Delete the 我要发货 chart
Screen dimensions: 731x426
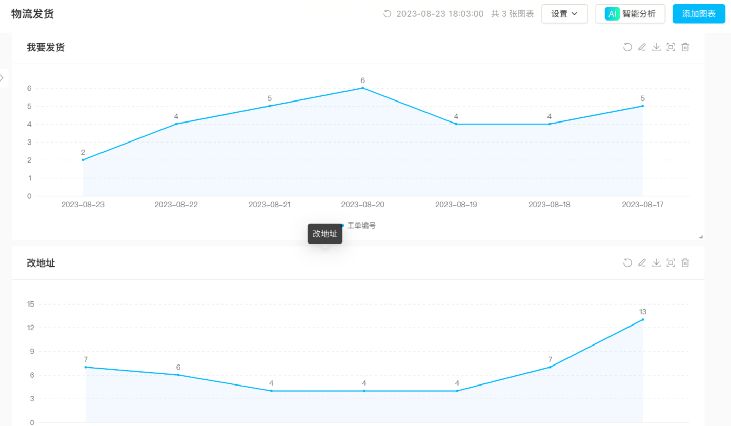(x=685, y=47)
